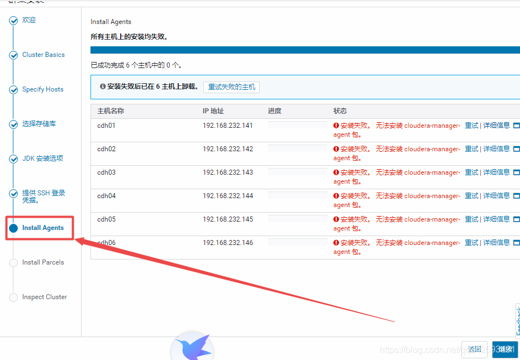Screen dimensions: 520x360
Task: Click 重试 for host cdh06
Action: (471, 243)
